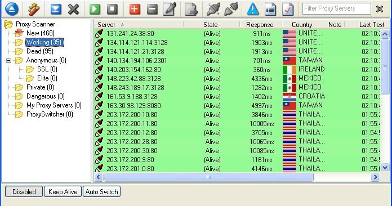Open the Private (0) folder
This screenshot has width=392, height=206.
pos(40,87)
